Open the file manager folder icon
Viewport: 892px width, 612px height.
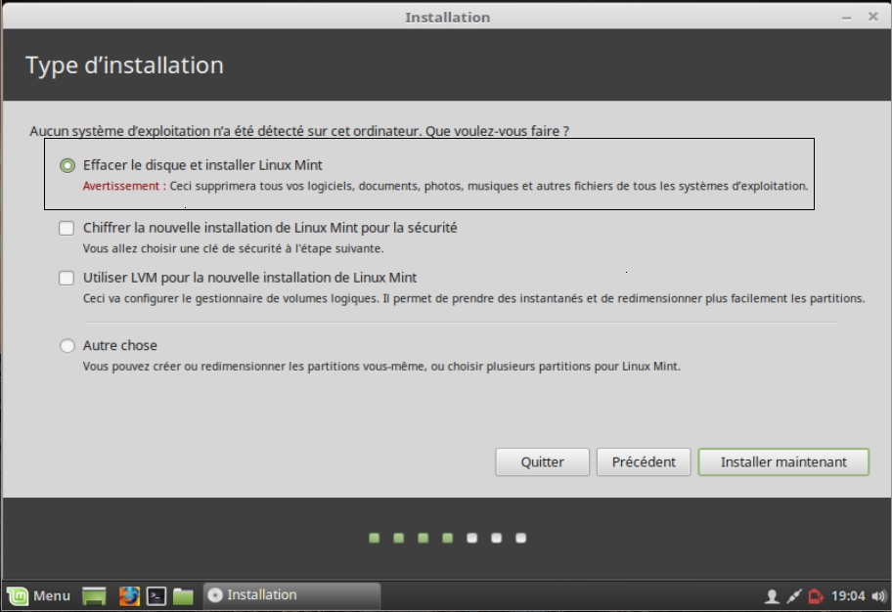[x=183, y=595]
